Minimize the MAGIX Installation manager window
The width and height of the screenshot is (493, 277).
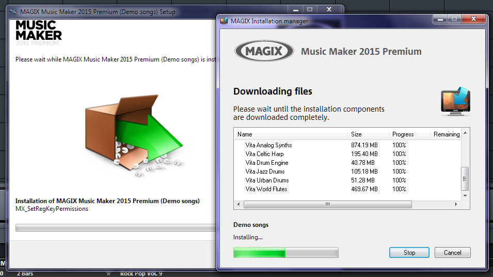click(x=440, y=19)
